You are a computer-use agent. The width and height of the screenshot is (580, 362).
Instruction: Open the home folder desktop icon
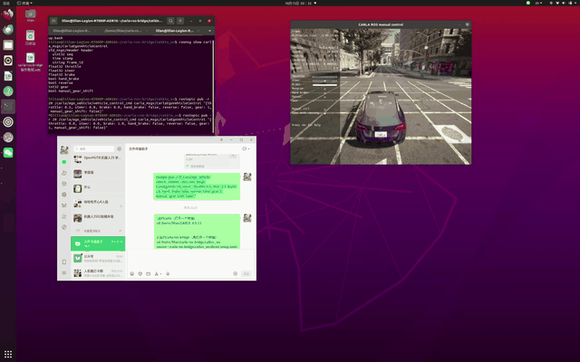point(30,15)
